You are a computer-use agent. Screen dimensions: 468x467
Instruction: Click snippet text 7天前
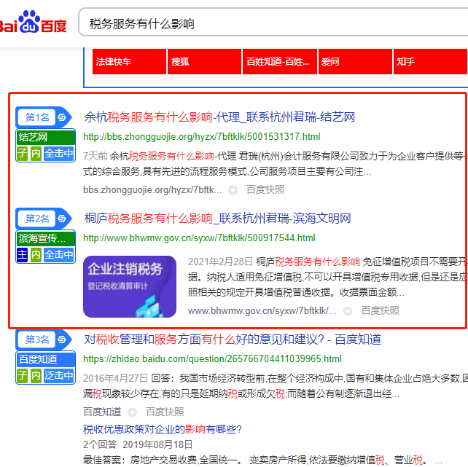coord(95,156)
